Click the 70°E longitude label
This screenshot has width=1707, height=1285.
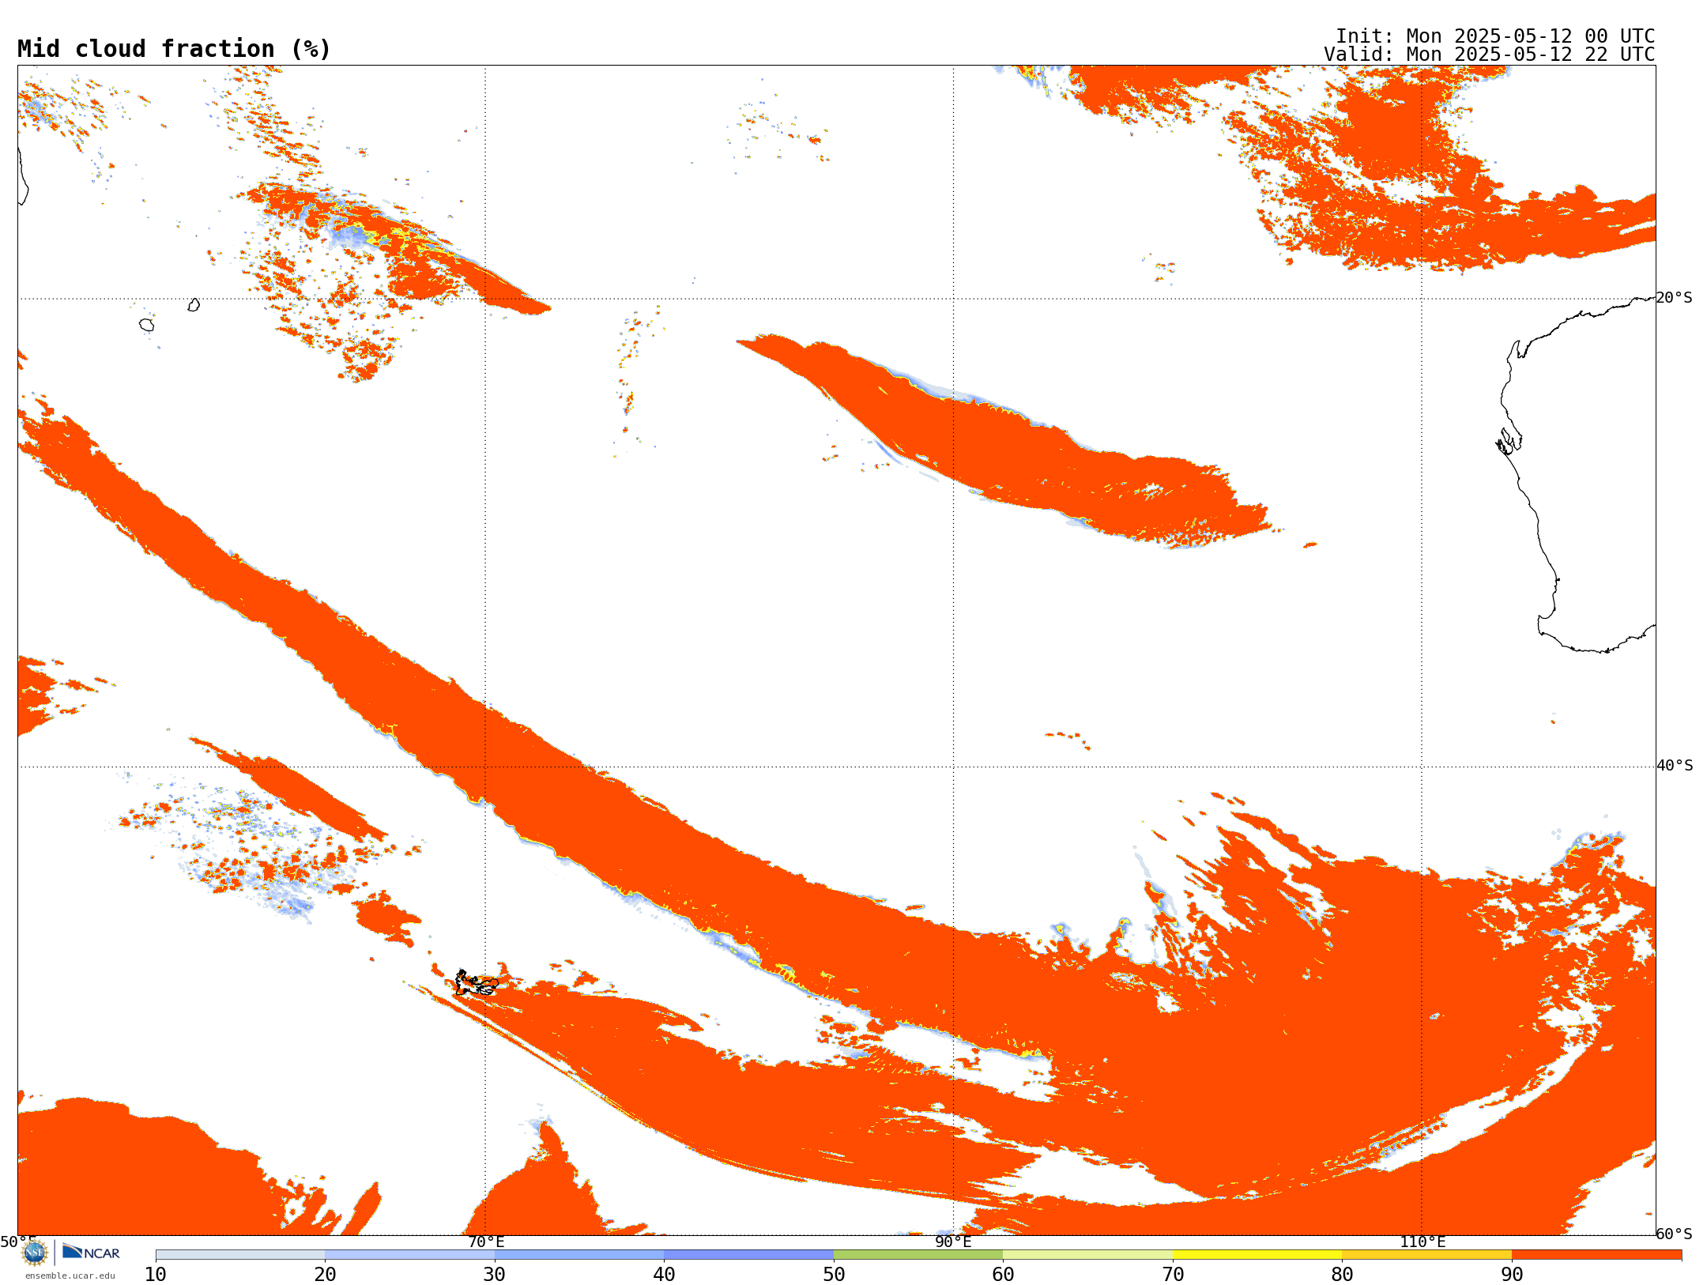pos(486,1242)
